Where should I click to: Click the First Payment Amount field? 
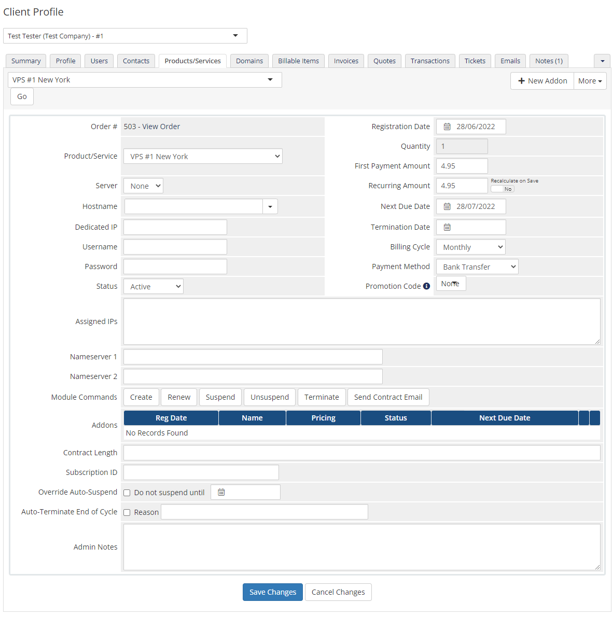462,166
